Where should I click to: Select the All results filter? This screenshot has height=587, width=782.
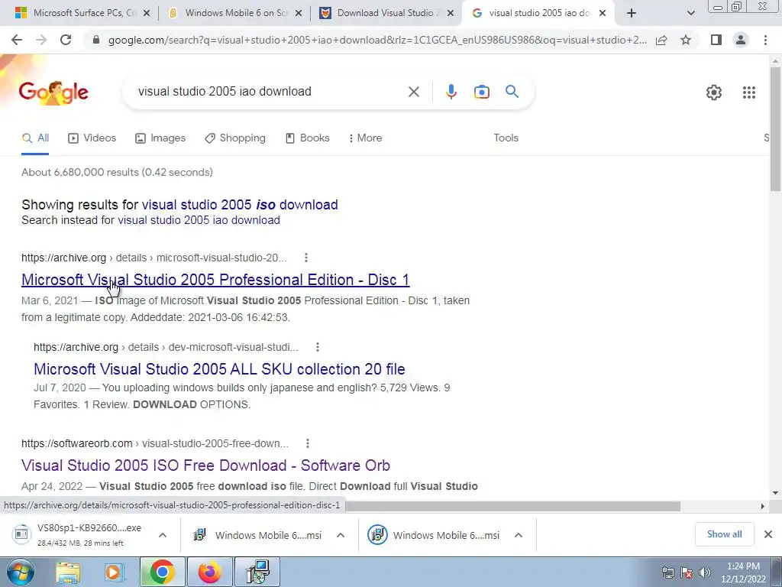coord(35,138)
